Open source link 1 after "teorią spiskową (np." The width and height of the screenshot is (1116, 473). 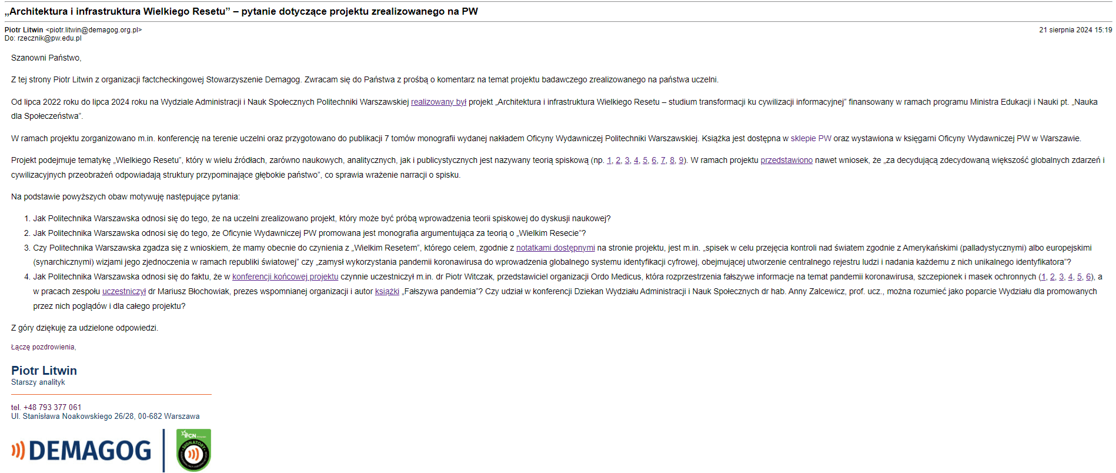(610, 160)
